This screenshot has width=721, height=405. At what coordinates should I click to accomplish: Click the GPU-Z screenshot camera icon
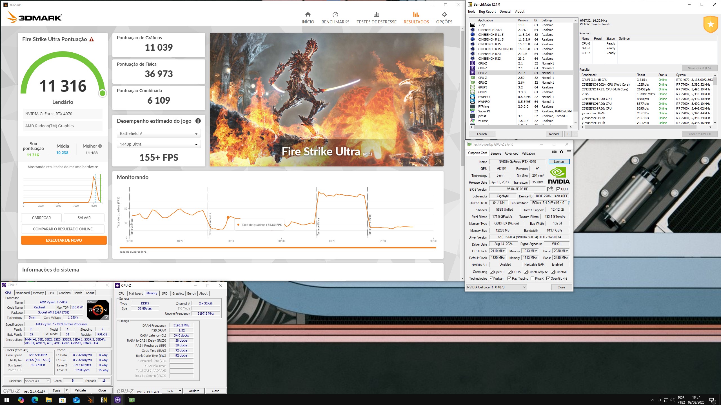coord(554,152)
